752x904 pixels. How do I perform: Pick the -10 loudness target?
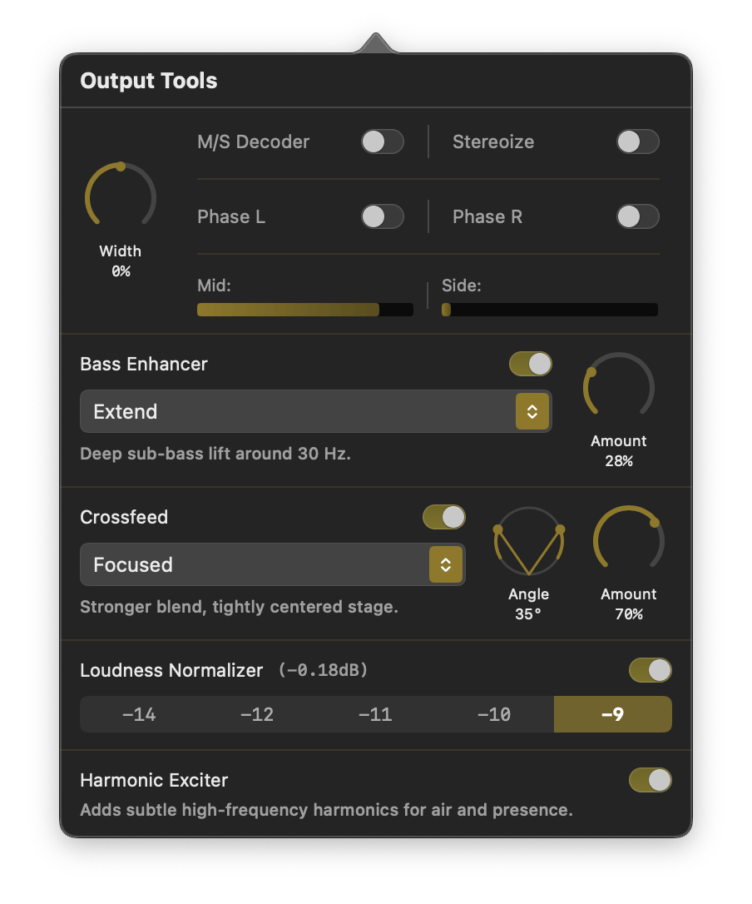[x=494, y=714]
